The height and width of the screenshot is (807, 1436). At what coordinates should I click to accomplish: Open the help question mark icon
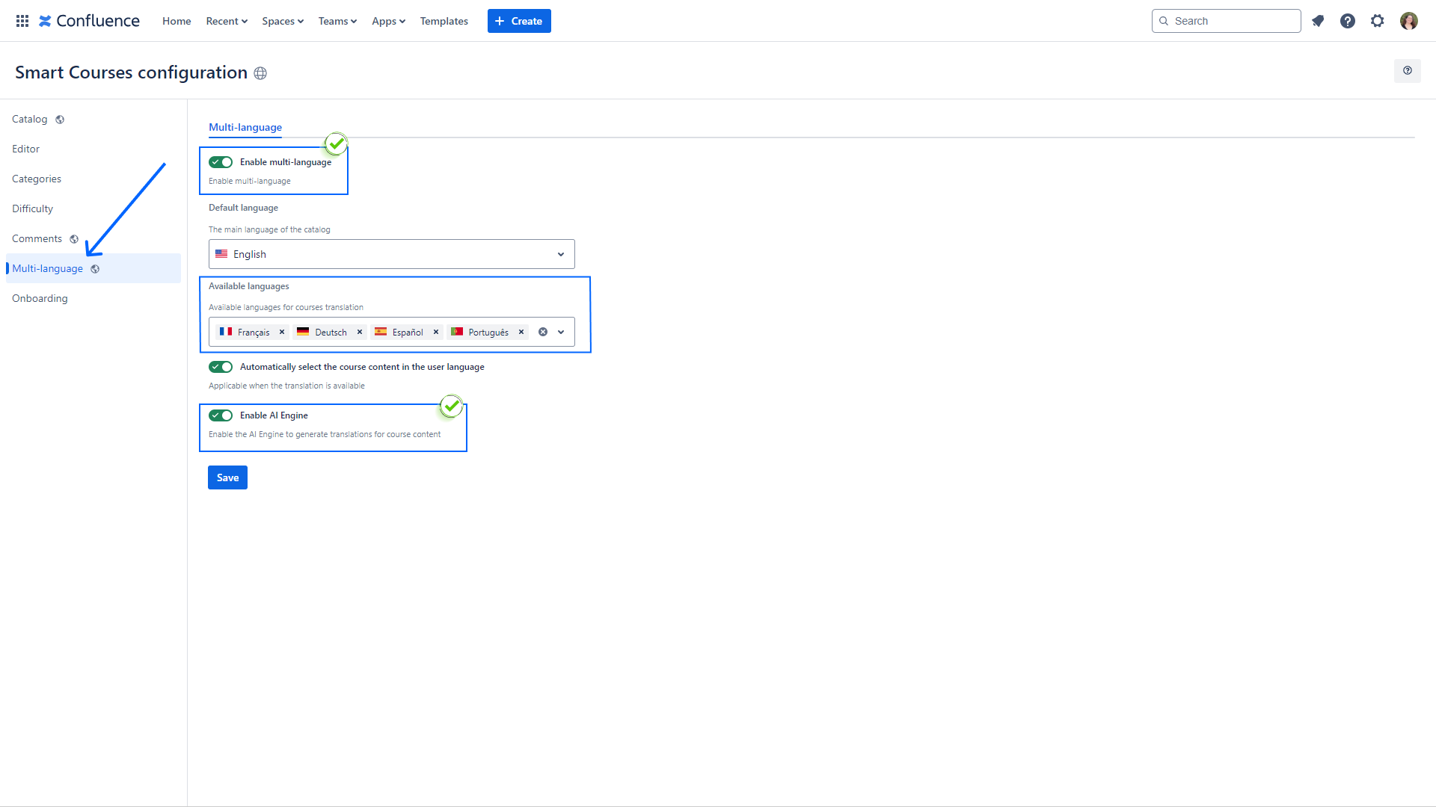click(1348, 21)
